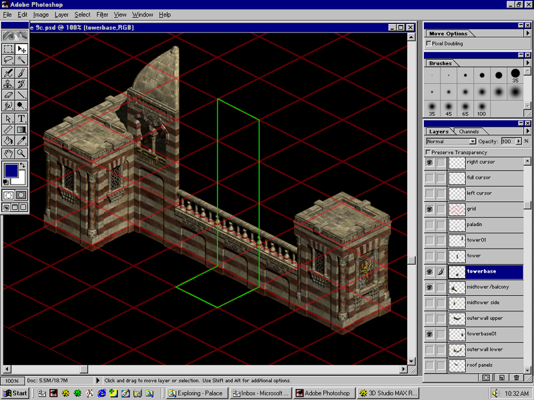Click the zoom percentage field 100%

(x=12, y=381)
